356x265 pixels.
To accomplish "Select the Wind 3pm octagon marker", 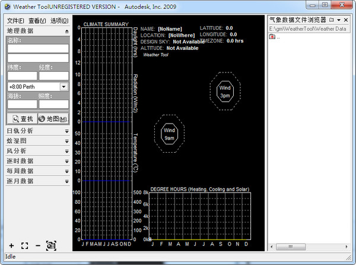I will pyautogui.click(x=225, y=90).
